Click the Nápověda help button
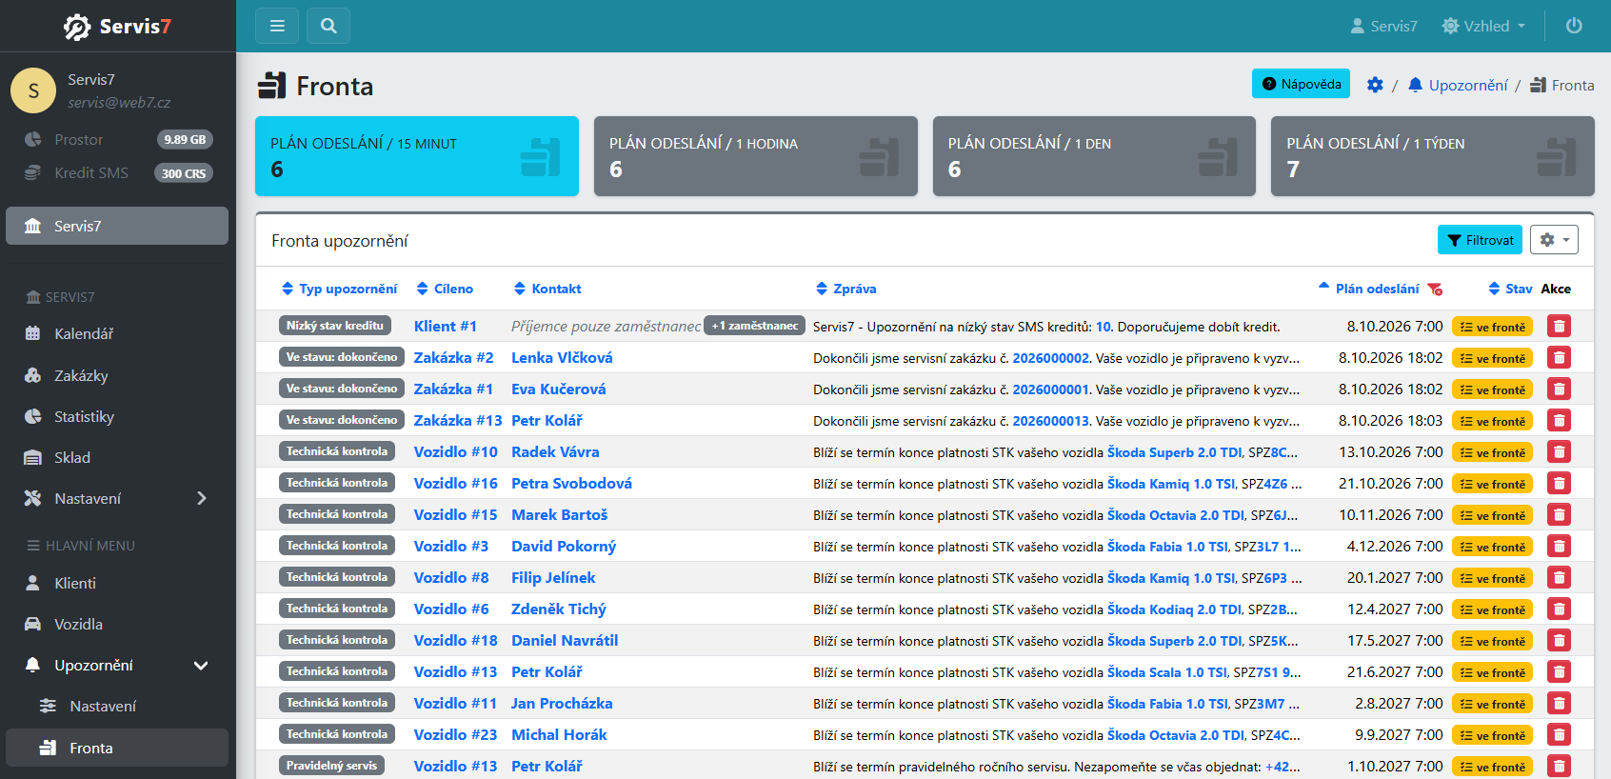 (1302, 84)
